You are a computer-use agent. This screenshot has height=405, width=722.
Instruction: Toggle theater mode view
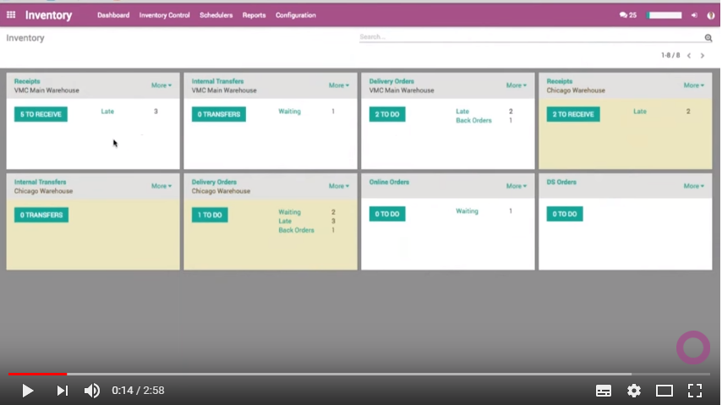[x=665, y=391]
